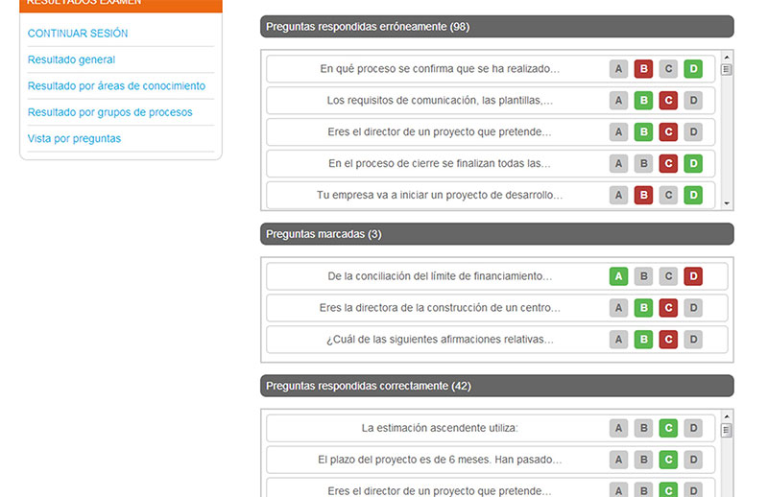The width and height of the screenshot is (768, 497).
Task: Click green B on 'Los requisitos de comunicación' row
Action: (x=643, y=101)
